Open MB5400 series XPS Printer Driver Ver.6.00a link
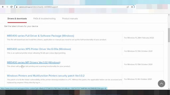 click(39, 49)
